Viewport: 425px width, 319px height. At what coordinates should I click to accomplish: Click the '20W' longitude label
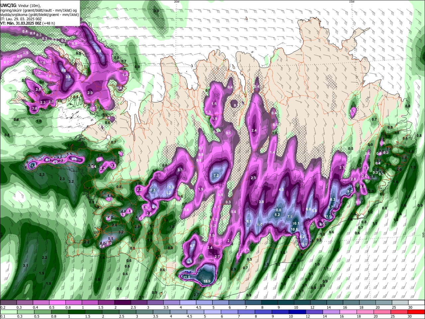tap(177, 2)
